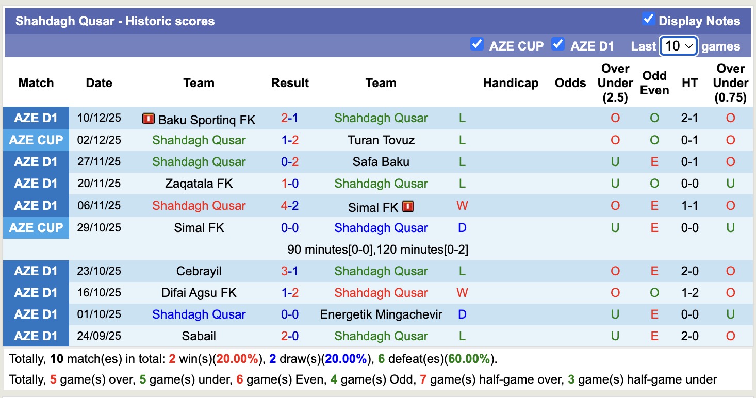Click the Sabail team name
756x398 pixels.
199,336
